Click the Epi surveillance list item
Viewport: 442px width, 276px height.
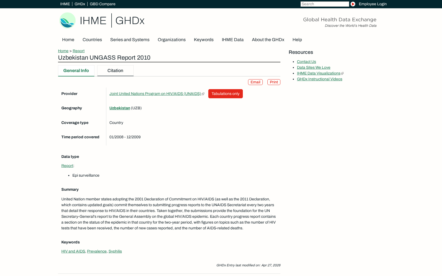pyautogui.click(x=86, y=175)
